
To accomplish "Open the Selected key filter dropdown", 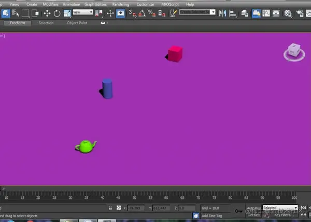I will click(280, 208).
